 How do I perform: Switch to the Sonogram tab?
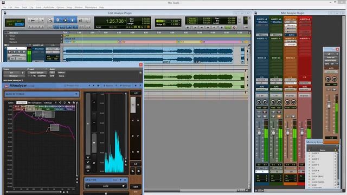[36, 102]
